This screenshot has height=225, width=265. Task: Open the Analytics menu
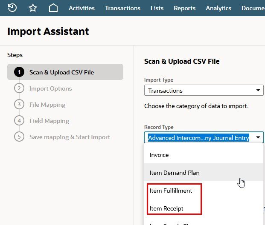coord(218,8)
